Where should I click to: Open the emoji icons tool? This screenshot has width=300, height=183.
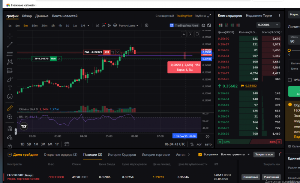pyautogui.click(x=10, y=97)
